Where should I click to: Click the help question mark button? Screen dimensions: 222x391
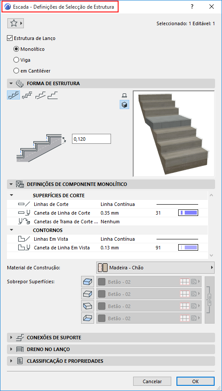coord(192,7)
